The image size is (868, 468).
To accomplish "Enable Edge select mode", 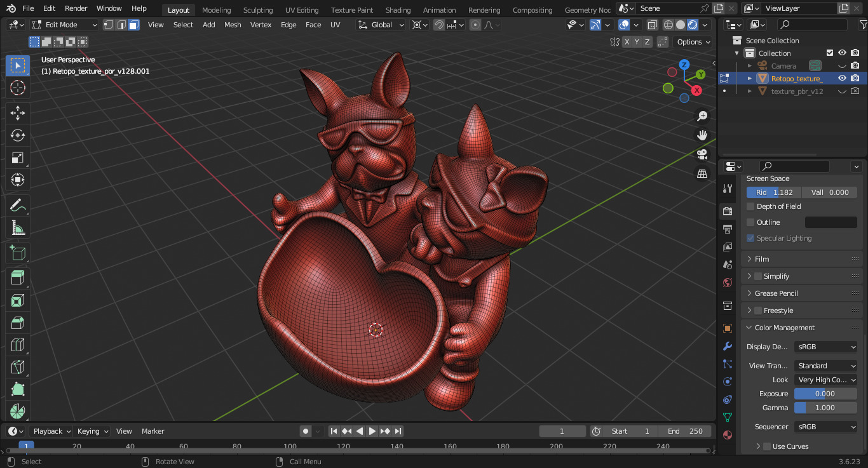I will pyautogui.click(x=121, y=25).
